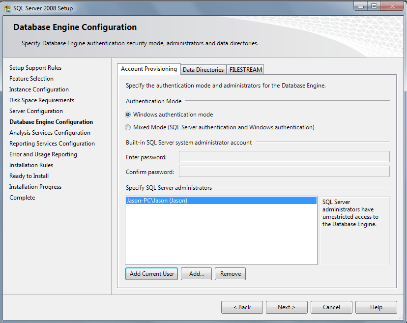Click the Ready to Install step
The image size is (407, 323).
[29, 176]
